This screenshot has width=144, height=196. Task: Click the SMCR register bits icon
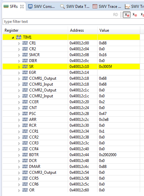click(25, 55)
